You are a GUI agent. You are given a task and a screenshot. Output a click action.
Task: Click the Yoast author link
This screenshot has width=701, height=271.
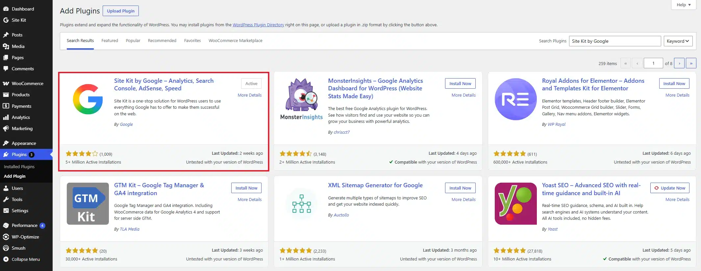pos(553,229)
